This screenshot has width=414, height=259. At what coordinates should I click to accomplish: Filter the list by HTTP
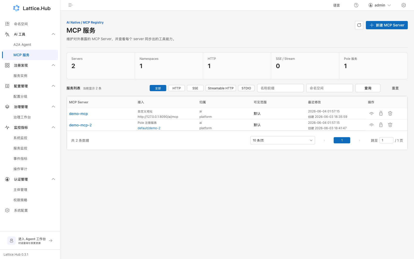point(176,88)
